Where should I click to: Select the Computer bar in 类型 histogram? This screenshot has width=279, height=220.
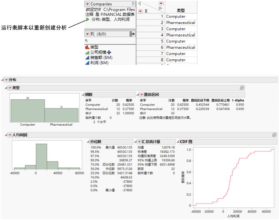click(28, 111)
